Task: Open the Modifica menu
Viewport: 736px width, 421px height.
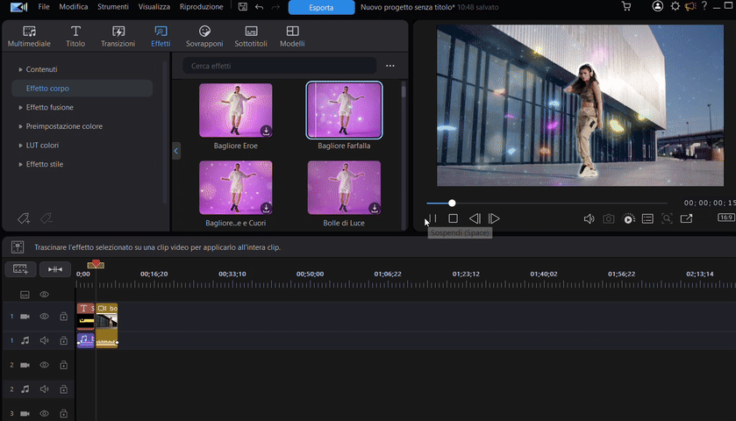Action: [73, 7]
